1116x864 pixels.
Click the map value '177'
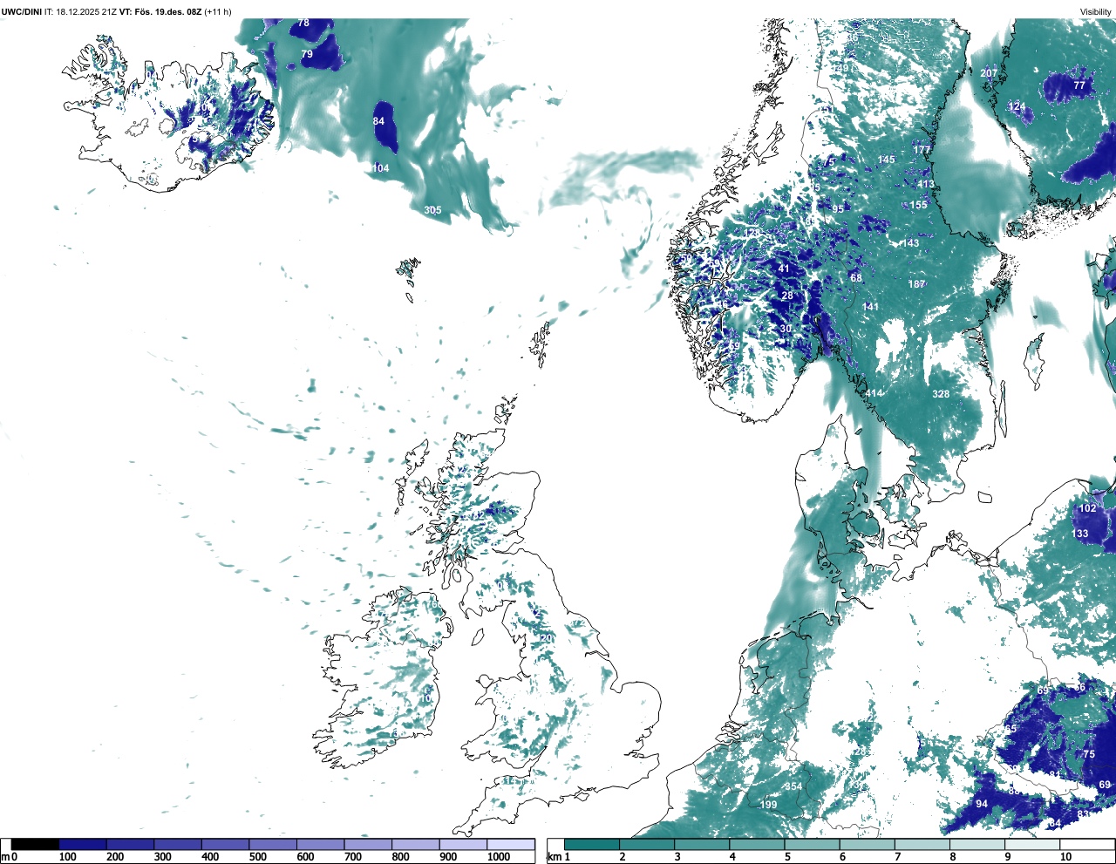[922, 150]
